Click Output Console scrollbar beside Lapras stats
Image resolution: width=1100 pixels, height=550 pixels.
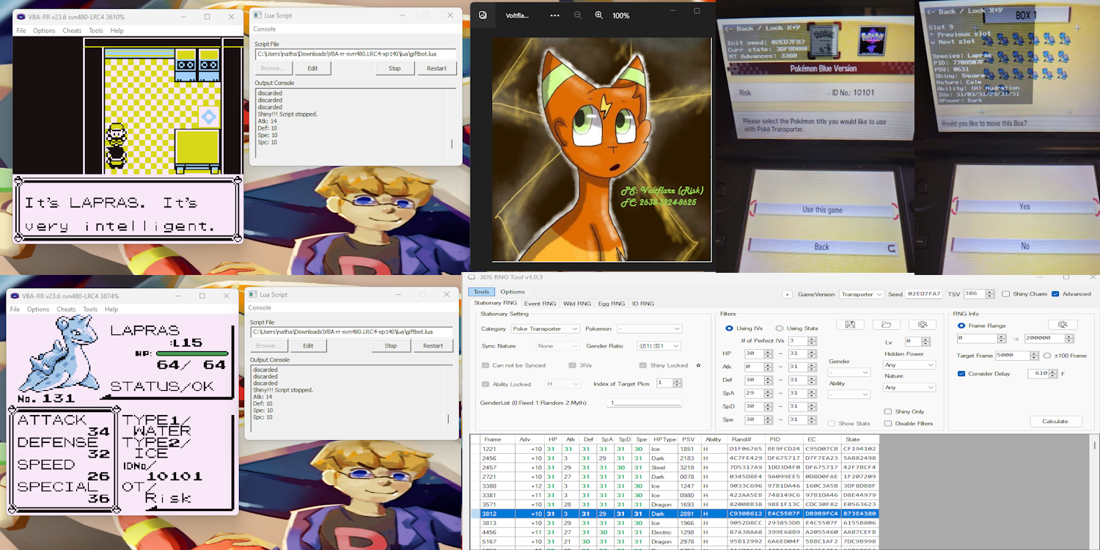point(449,419)
